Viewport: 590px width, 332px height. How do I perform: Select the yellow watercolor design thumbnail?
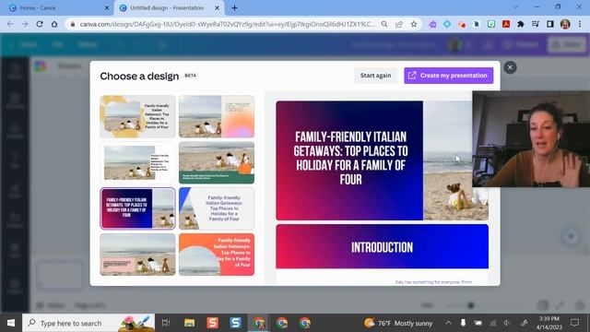(137, 116)
